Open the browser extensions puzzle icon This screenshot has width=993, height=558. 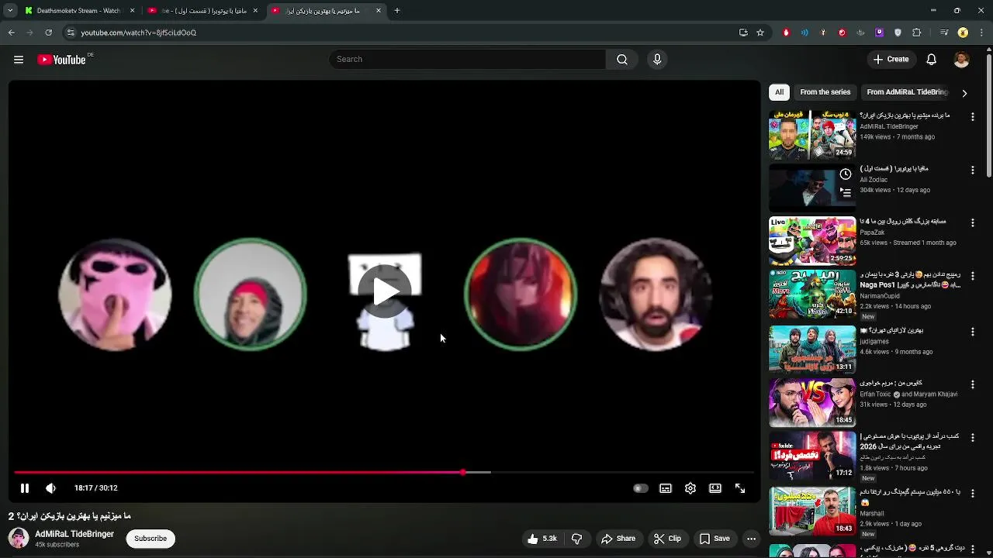916,33
